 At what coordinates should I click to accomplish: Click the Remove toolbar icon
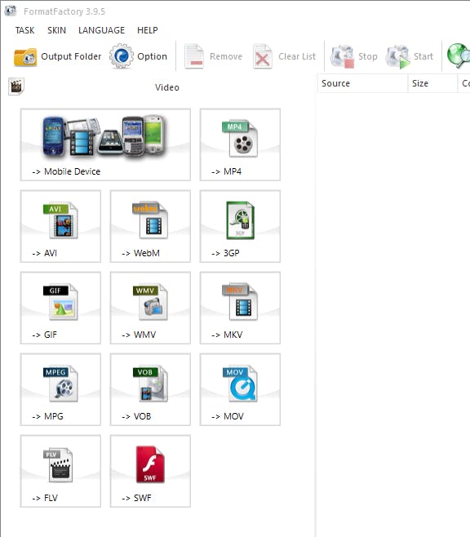pyautogui.click(x=194, y=56)
